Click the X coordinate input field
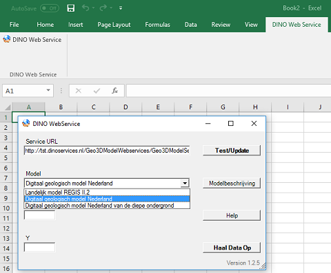The height and width of the screenshot is (273, 331). (39, 215)
